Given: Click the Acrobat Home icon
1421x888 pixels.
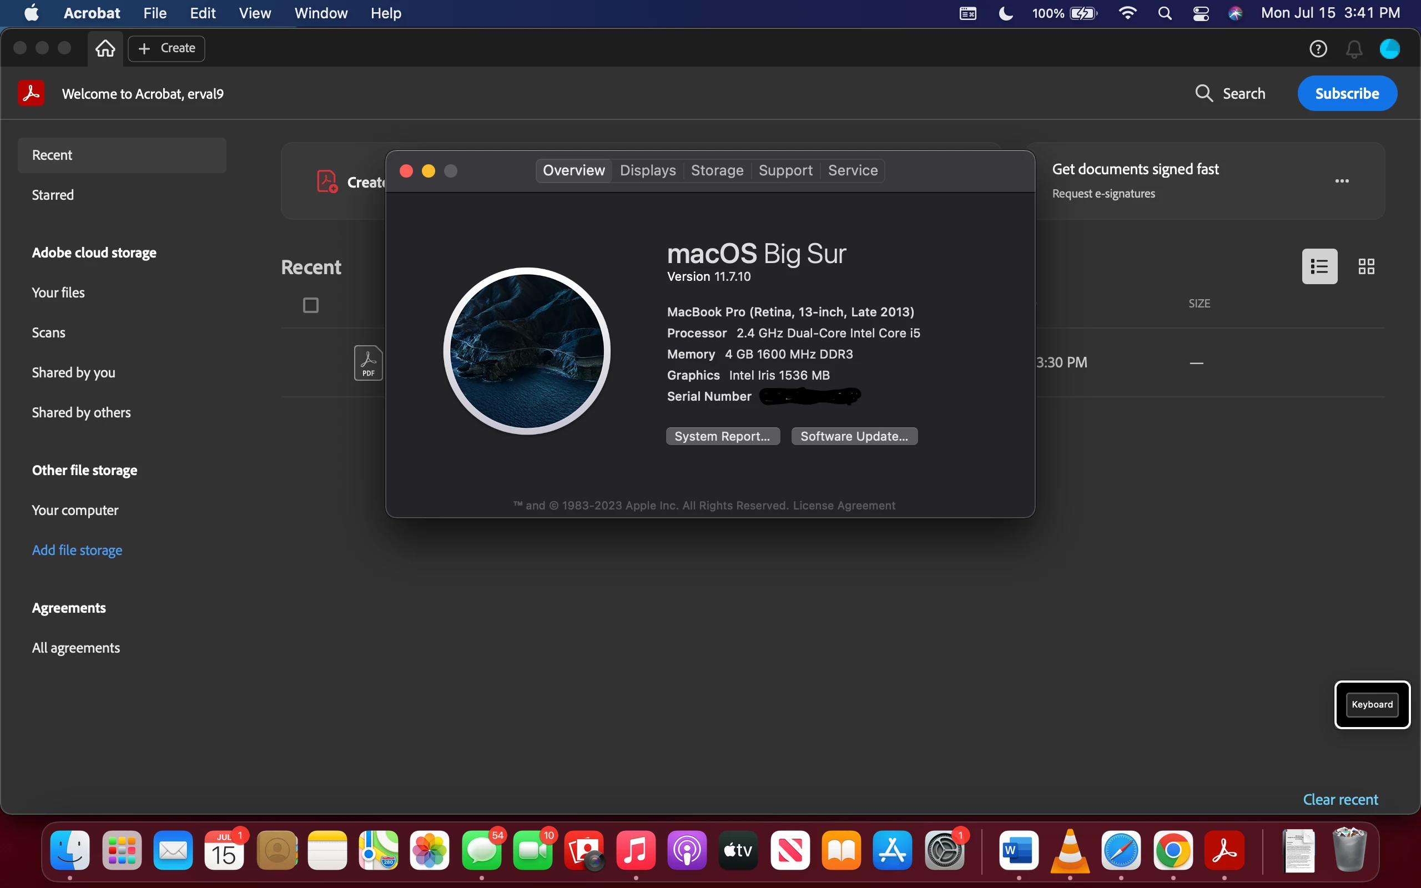Looking at the screenshot, I should [105, 48].
